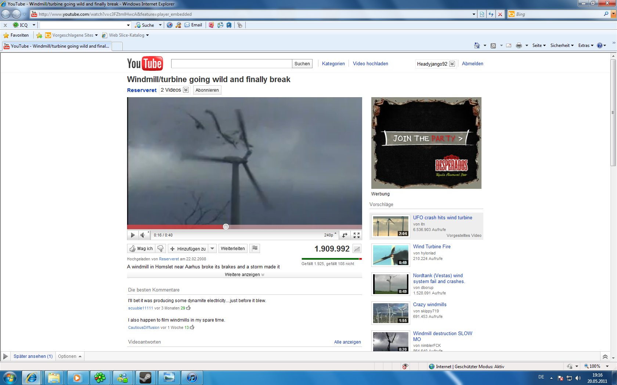Click the compass icon in the ICQ toolbar
Screen dimensions: 617x385
click(170, 25)
